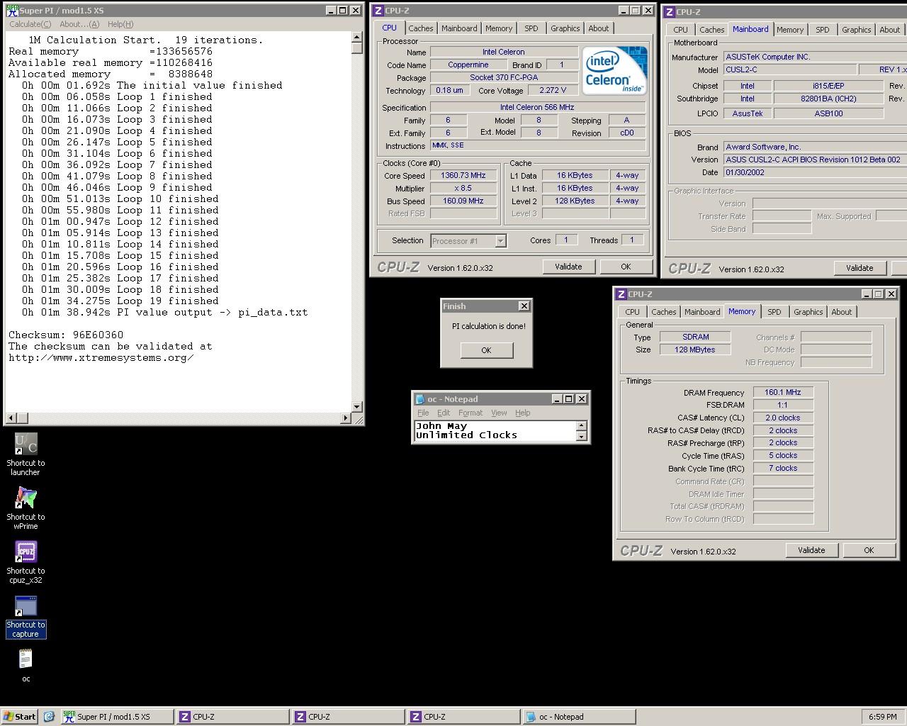The width and height of the screenshot is (907, 726).
Task: Switch to second CPU-Z taskbar button
Action: tap(347, 717)
